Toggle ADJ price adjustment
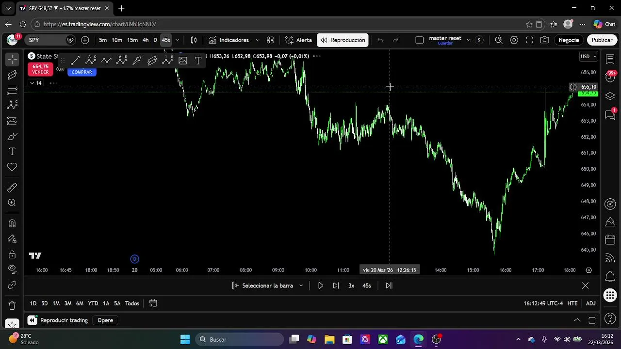 tap(590, 303)
